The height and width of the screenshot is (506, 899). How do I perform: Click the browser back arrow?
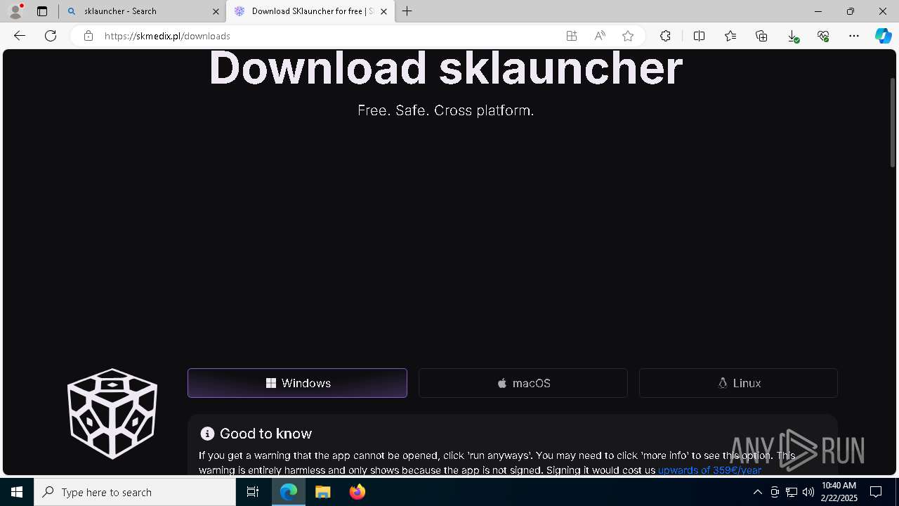click(x=20, y=36)
